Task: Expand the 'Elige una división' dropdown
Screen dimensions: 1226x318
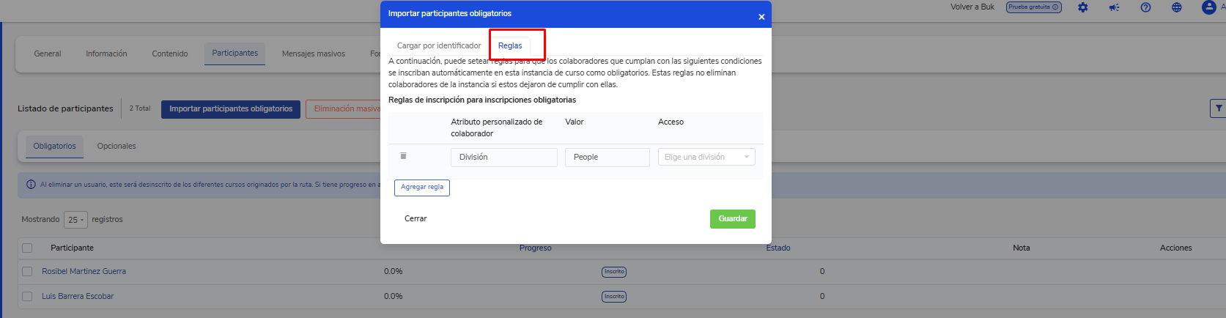Action: 706,157
